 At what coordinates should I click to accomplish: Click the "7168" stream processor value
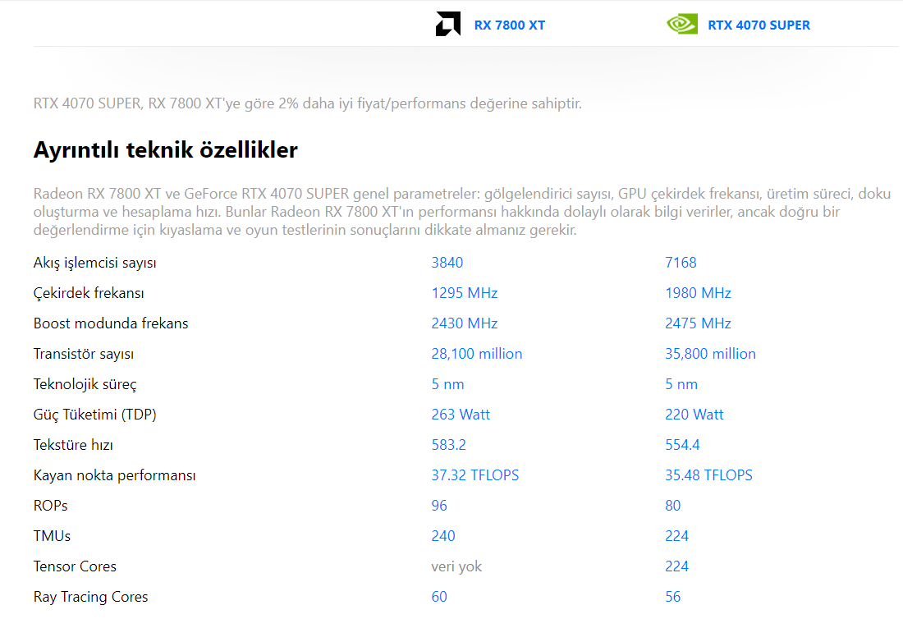point(681,263)
